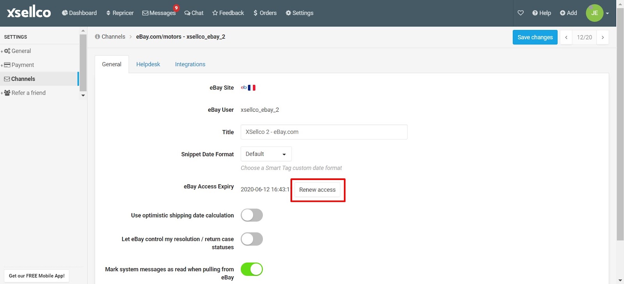The width and height of the screenshot is (624, 284).
Task: Switch to the Integrations tab
Action: click(190, 64)
